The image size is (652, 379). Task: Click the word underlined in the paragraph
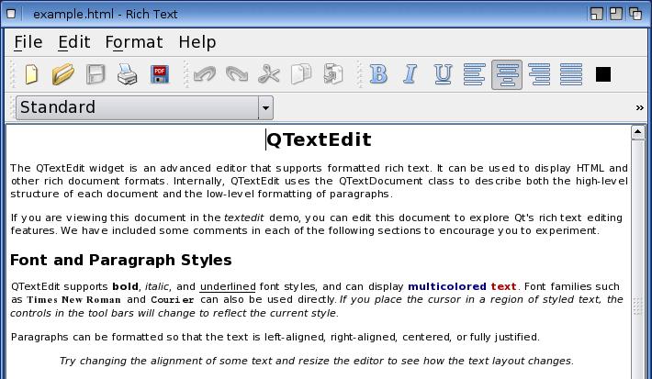pyautogui.click(x=228, y=286)
